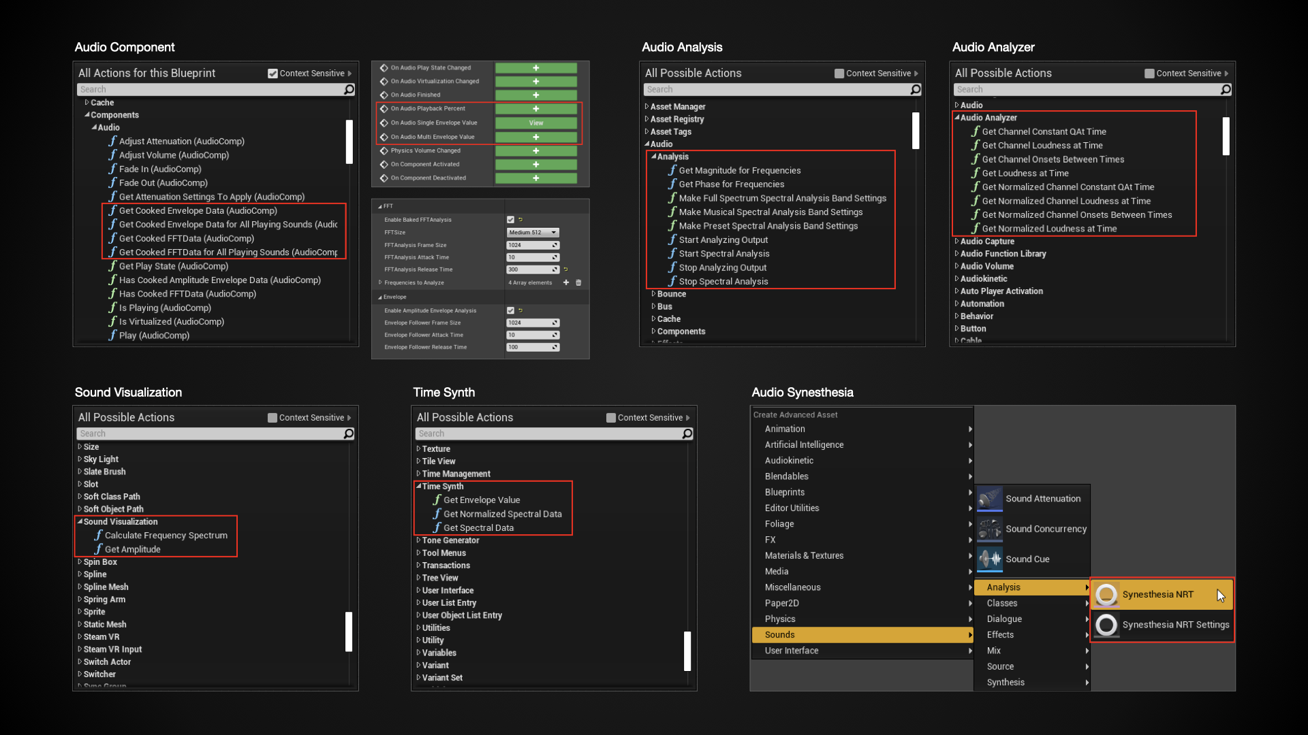This screenshot has height=735, width=1308.
Task: Click FFTAnalysis Frame Size 1024 field
Action: [x=533, y=246]
